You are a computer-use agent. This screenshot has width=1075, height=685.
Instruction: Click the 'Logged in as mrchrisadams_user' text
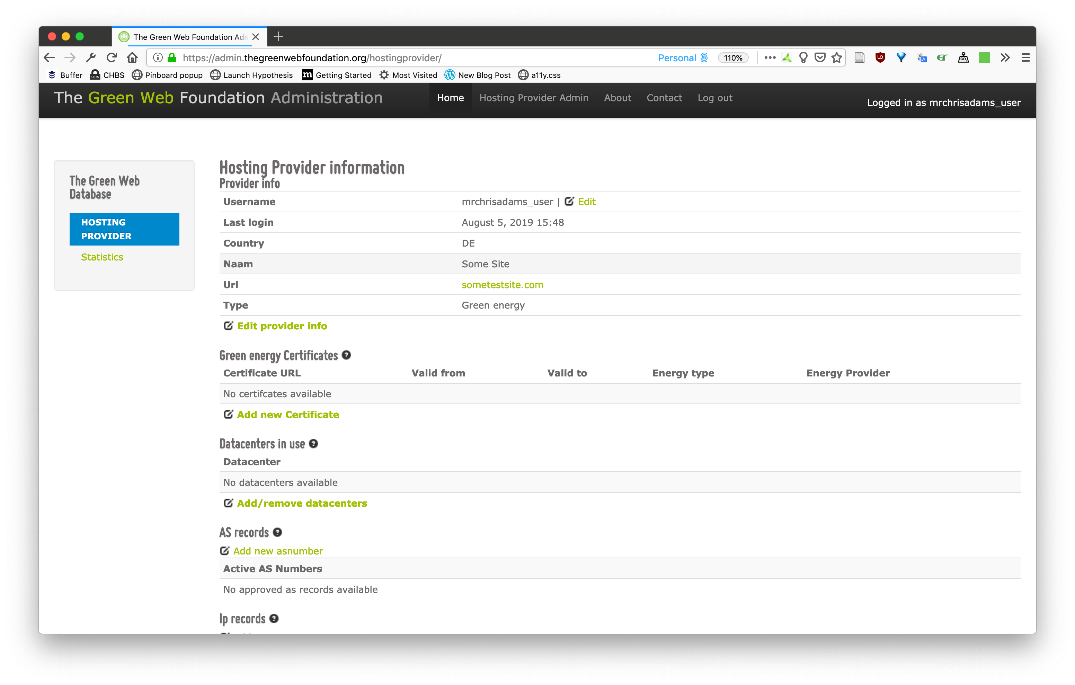point(944,102)
